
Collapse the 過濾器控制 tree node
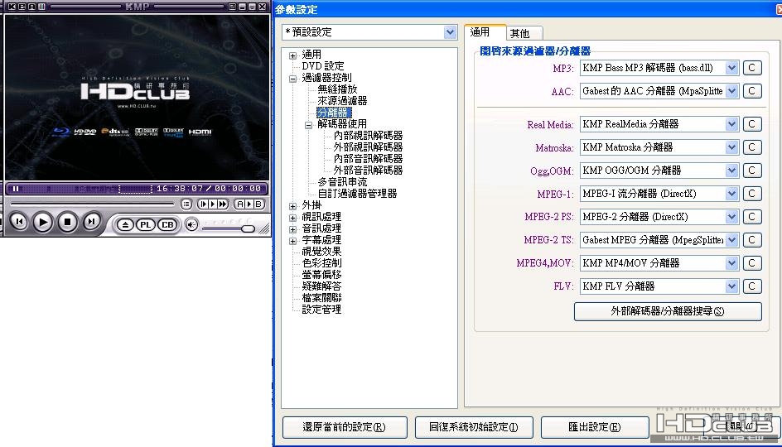click(x=292, y=79)
